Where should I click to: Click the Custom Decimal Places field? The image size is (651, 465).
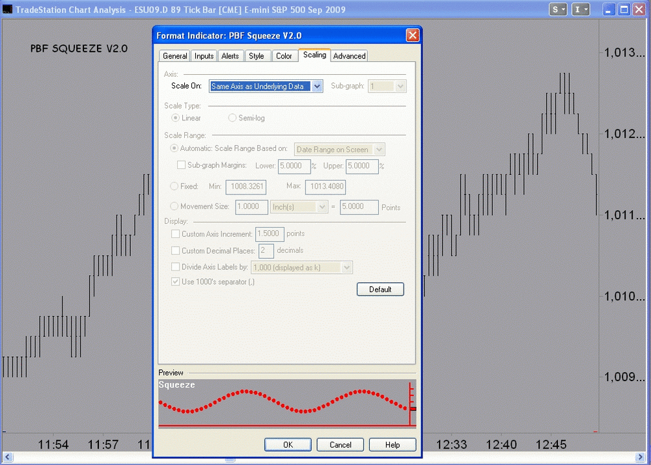[266, 250]
